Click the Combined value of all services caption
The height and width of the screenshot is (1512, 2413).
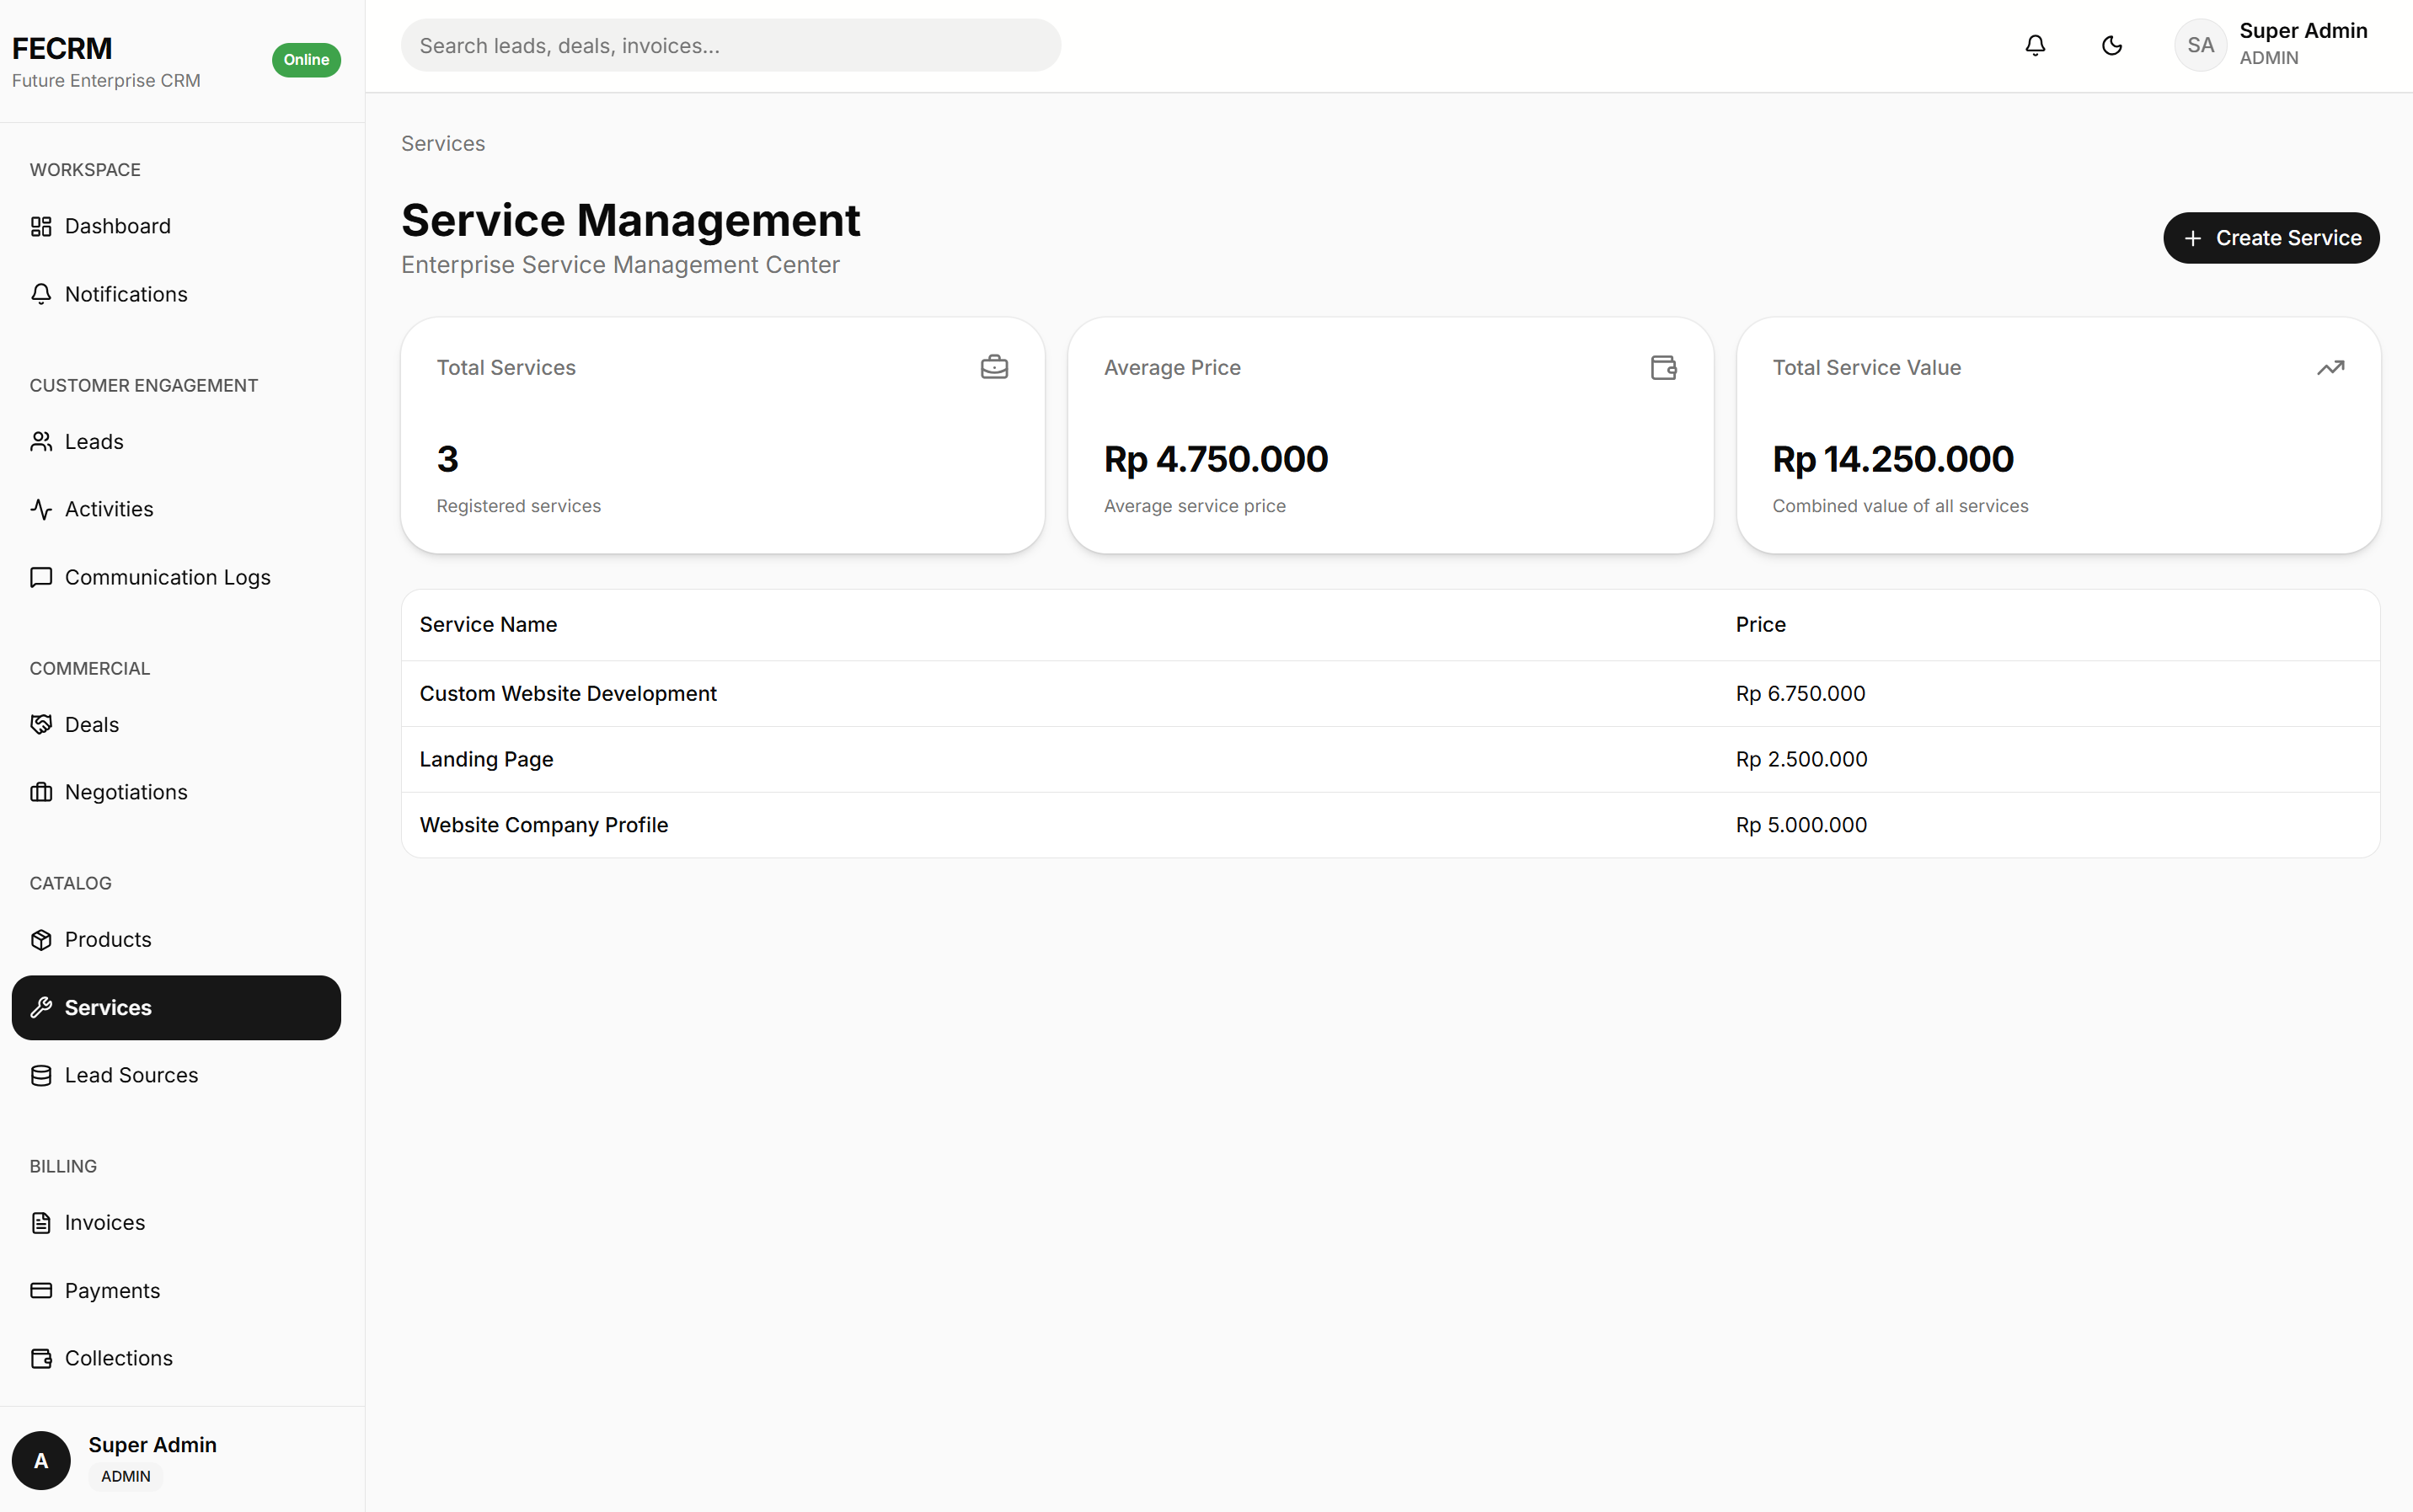click(1900, 506)
